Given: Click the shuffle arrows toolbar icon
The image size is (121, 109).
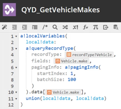Looking at the screenshot, I should (65, 27).
